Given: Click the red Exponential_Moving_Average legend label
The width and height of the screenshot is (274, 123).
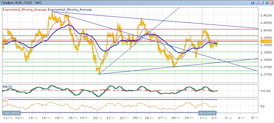Looking at the screenshot, I should point(25,9).
